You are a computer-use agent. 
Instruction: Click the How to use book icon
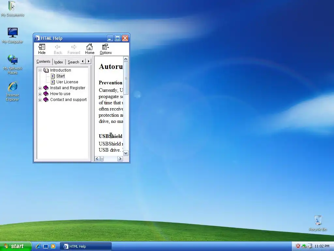pyautogui.click(x=46, y=94)
